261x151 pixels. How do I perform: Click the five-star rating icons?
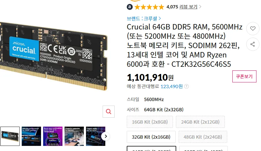pos(149,7)
